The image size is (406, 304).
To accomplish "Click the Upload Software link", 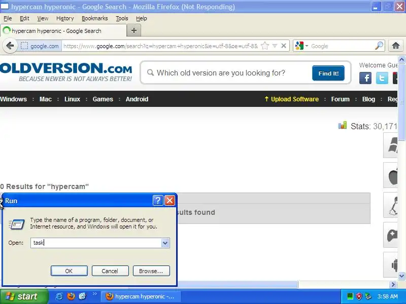I will click(x=291, y=99).
